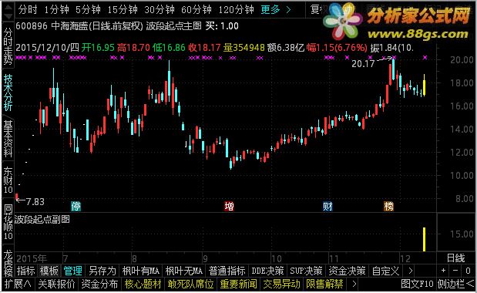Toggle the 侧边栏 sidebar
Viewport: 477px width, 293px height.
[x=455, y=285]
